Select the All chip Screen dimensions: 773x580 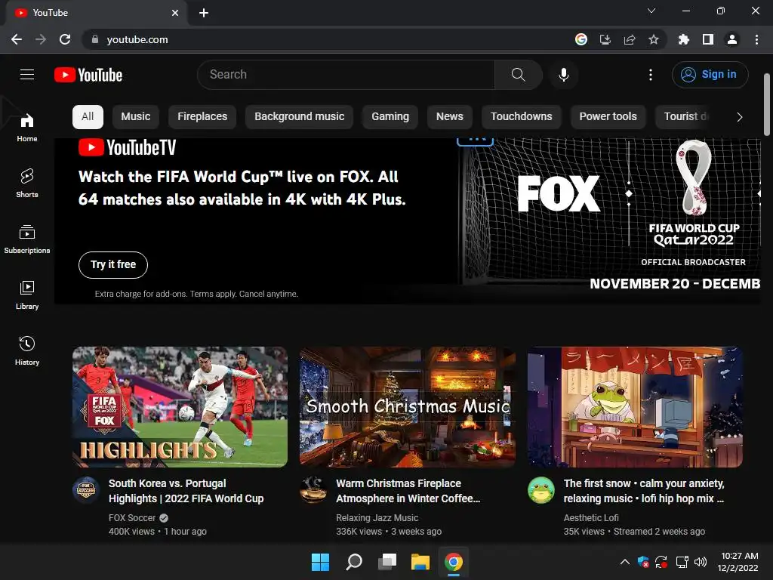pos(88,117)
